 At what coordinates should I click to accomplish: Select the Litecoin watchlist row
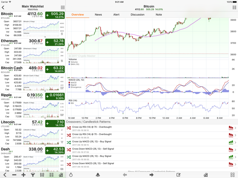tap(33, 133)
